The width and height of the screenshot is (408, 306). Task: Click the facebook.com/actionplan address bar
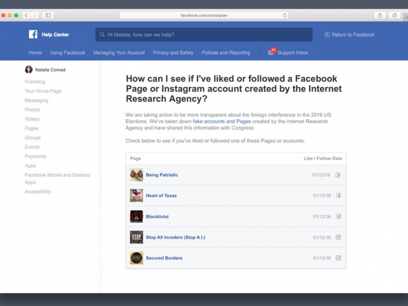point(204,15)
